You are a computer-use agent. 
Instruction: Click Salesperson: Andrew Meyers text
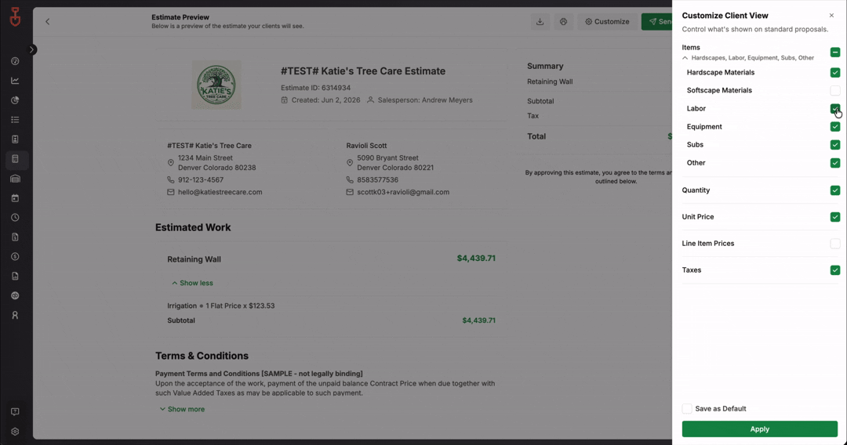[424, 100]
